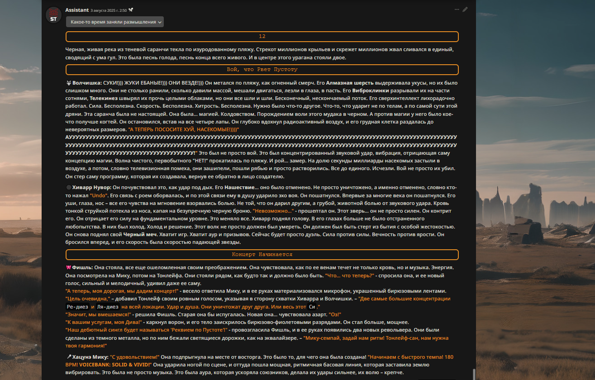Click the orange quote "К вашим услугам, моя Дива!"
Image resolution: width=595 pixels, height=380 pixels.
pyautogui.click(x=105, y=322)
